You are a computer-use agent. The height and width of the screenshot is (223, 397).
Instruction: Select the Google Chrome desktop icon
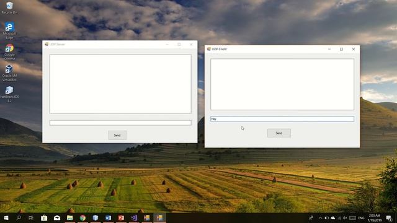9,52
